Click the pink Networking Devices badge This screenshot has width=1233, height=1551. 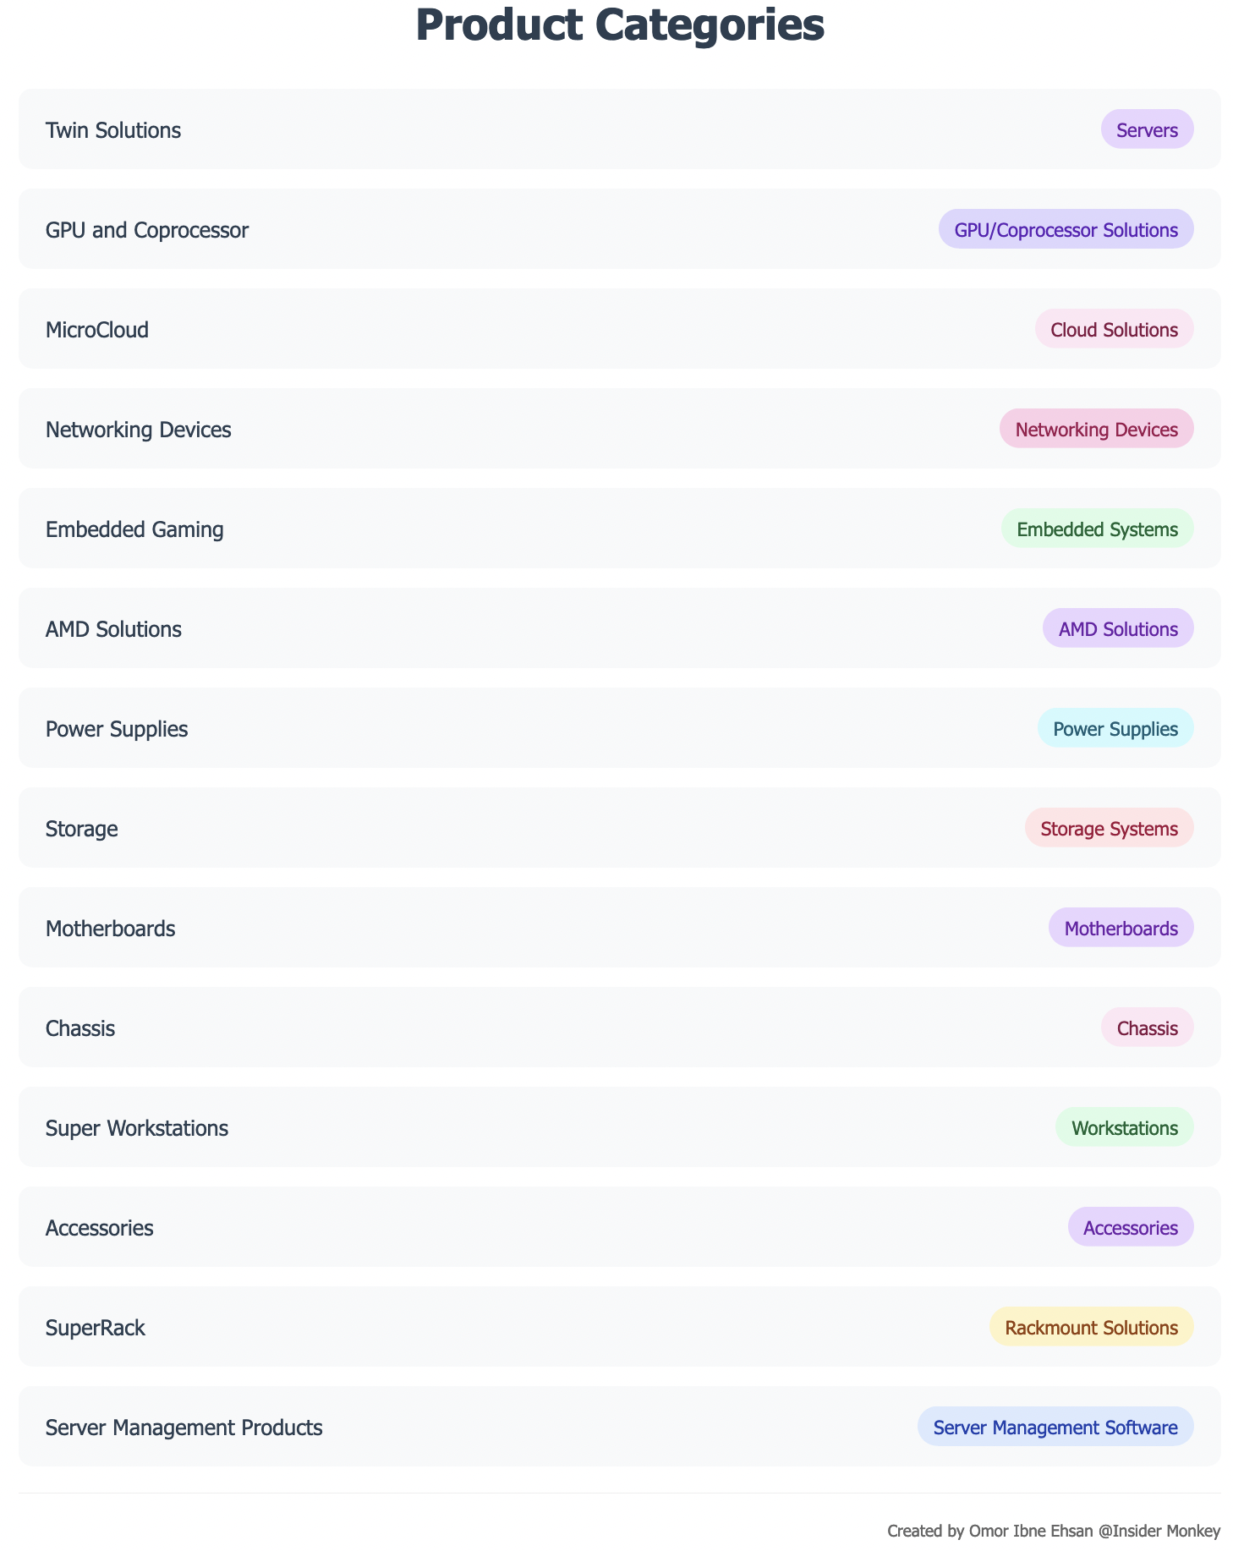[1096, 429]
